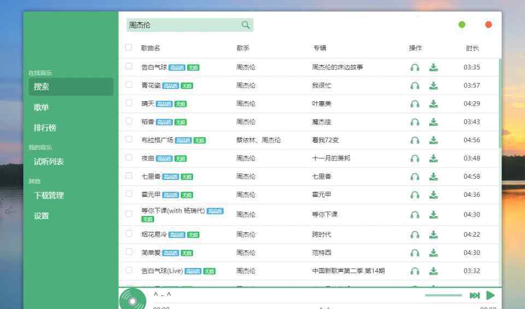Viewport: 525px width, 309px height.
Task: Click the green minimize dot
Action: coord(462,25)
